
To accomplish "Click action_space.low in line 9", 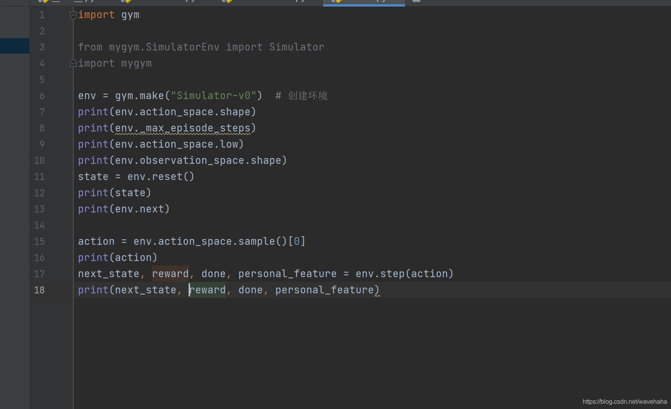I will (x=189, y=144).
